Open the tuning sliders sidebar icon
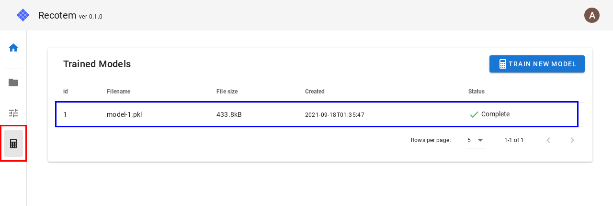Screen dimensions: 613x206 [x=13, y=113]
